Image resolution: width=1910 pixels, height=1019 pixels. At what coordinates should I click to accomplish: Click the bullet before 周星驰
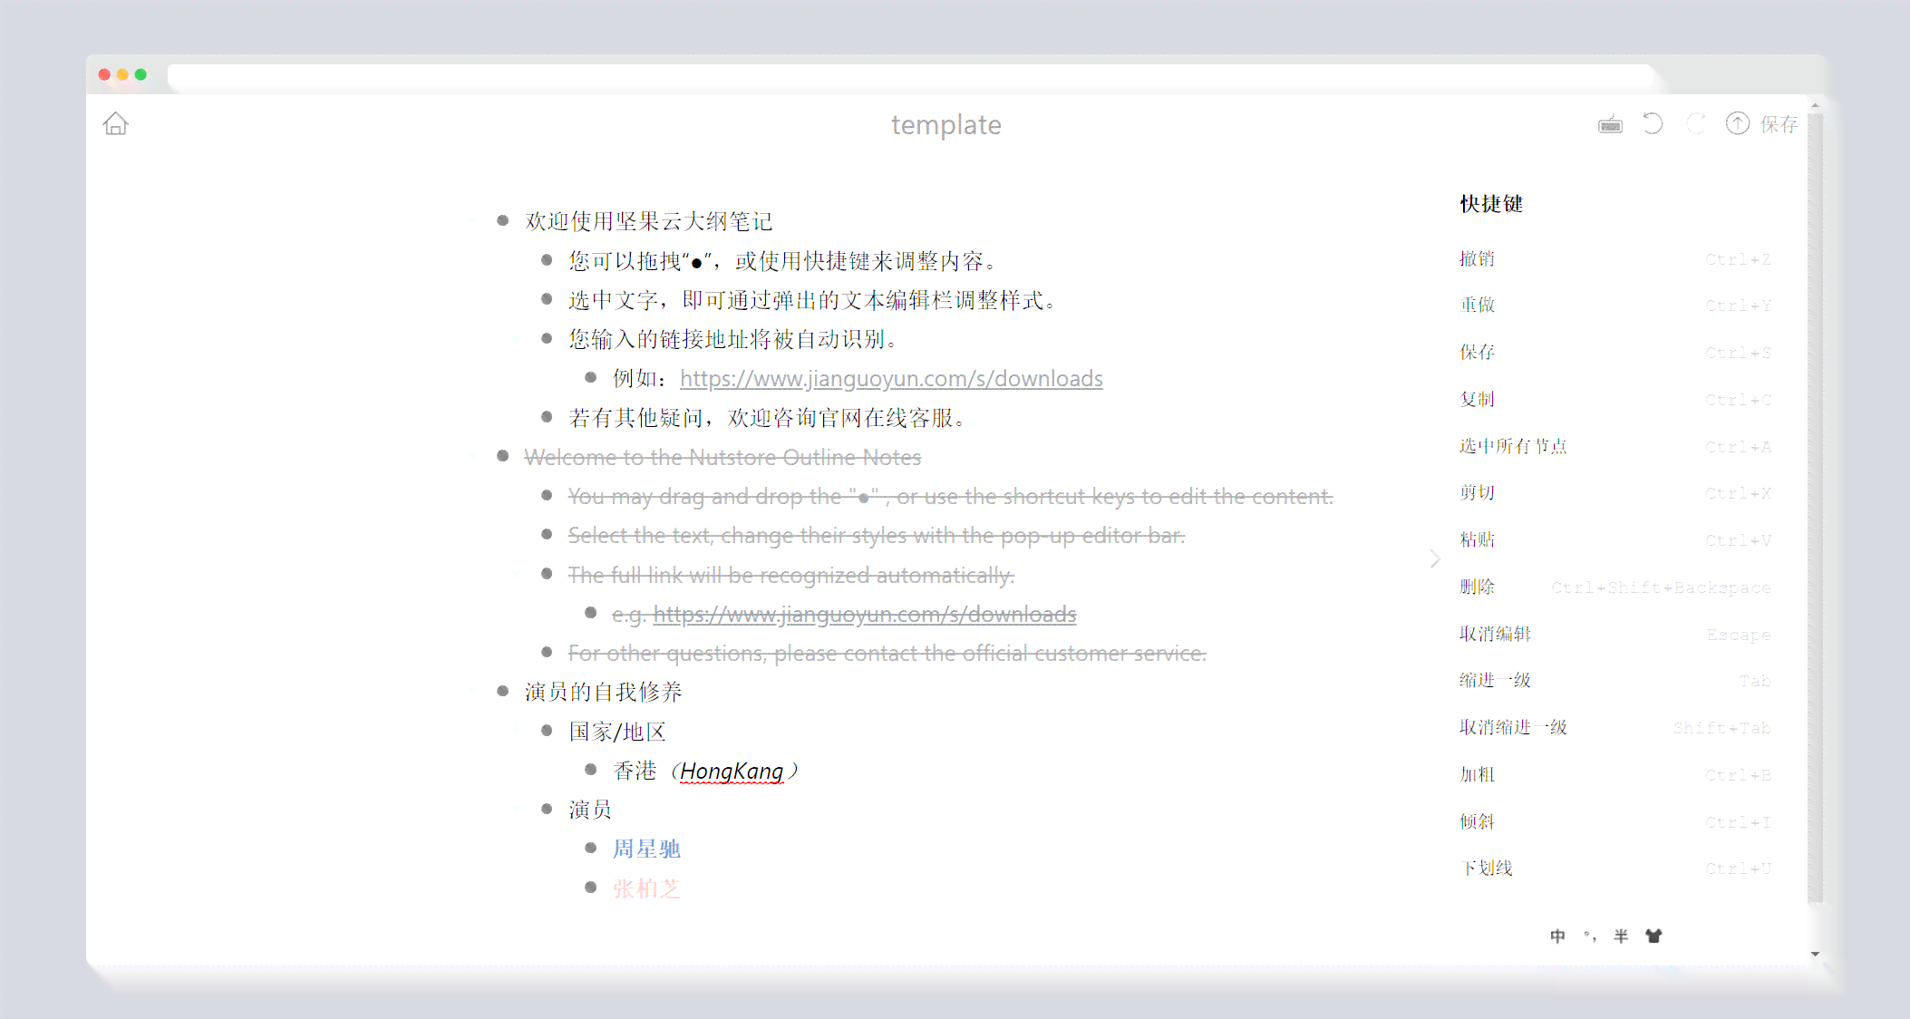[x=590, y=848]
